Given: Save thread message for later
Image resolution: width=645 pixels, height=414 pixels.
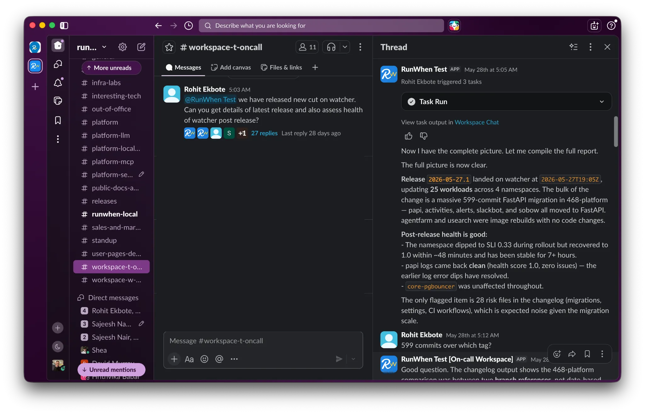Looking at the screenshot, I should 587,354.
